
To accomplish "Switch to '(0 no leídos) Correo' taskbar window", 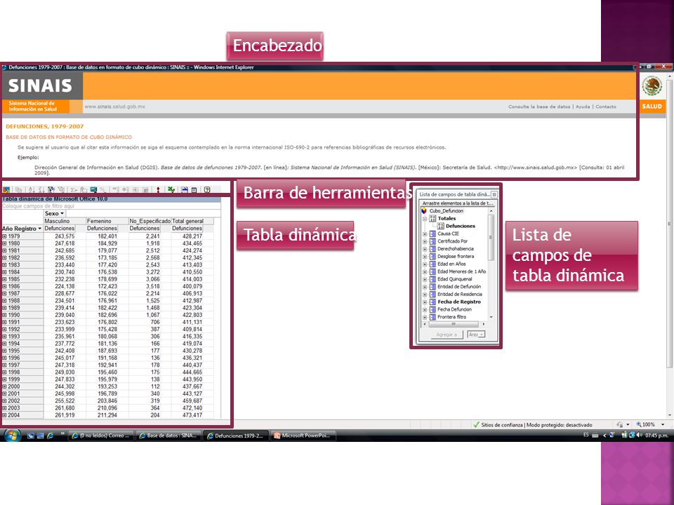I will (x=101, y=436).
